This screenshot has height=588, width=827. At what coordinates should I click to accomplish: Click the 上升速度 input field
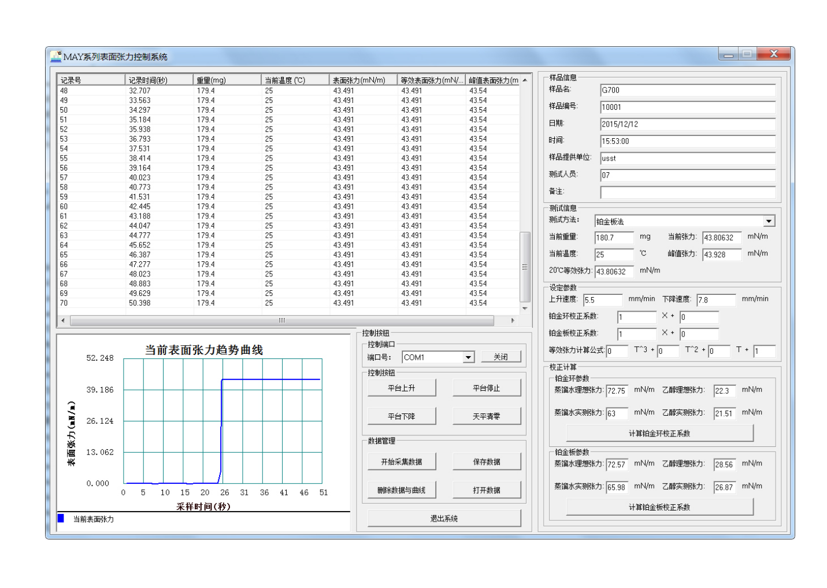(602, 300)
